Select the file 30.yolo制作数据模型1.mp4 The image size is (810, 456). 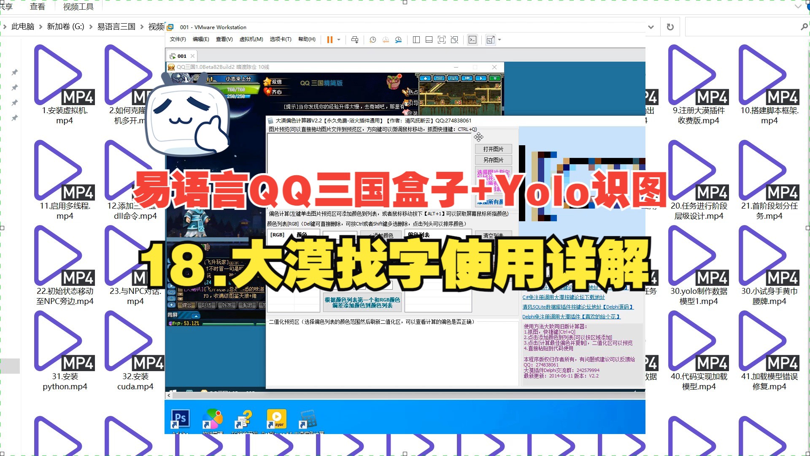pyautogui.click(x=699, y=265)
